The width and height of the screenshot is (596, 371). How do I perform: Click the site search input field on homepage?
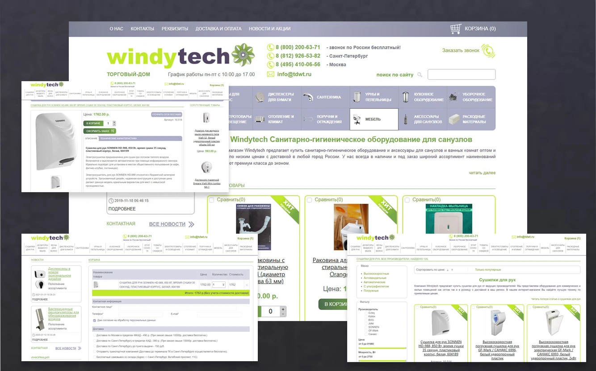[x=462, y=74]
